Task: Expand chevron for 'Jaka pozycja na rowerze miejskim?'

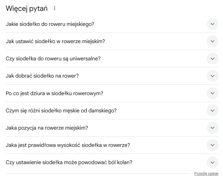Action: click(x=212, y=128)
